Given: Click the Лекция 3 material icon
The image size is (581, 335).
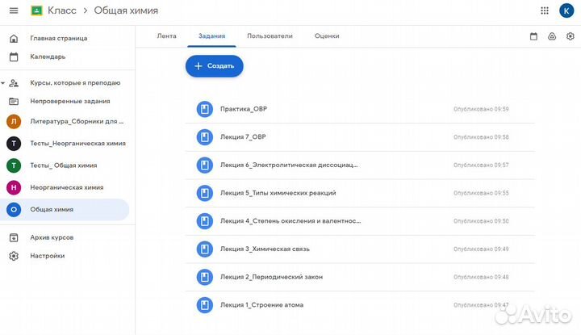Looking at the screenshot, I should [x=204, y=249].
